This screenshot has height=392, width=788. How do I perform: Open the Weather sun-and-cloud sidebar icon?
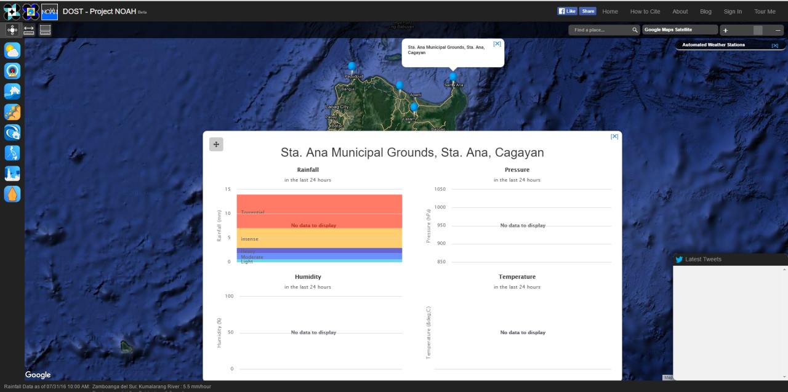pos(12,50)
